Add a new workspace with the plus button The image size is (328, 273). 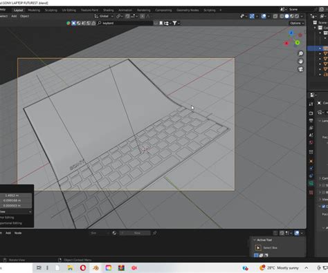click(221, 10)
